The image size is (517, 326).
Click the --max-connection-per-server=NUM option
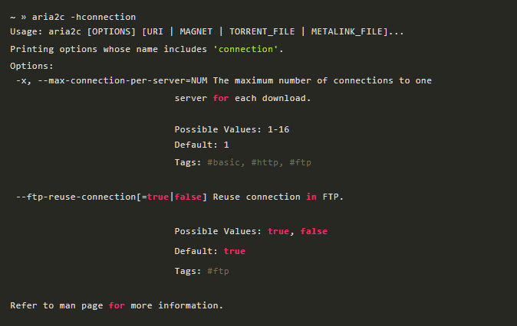pyautogui.click(x=123, y=81)
